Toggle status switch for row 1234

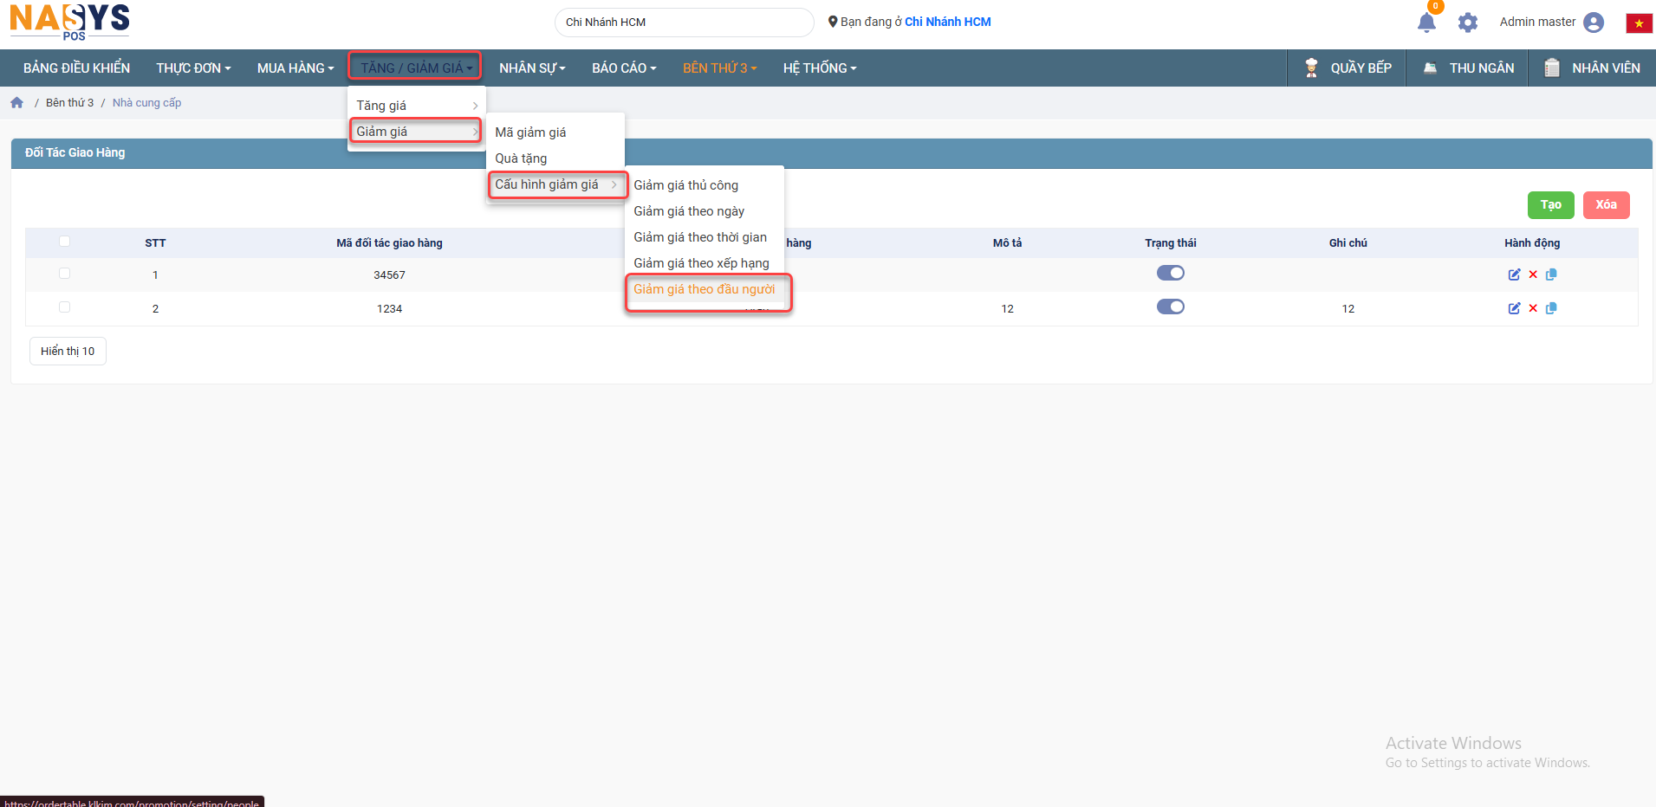point(1170,307)
